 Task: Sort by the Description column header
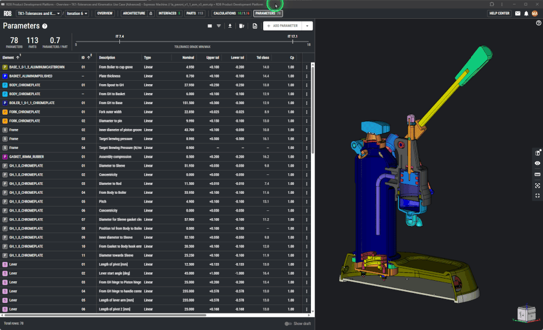pyautogui.click(x=107, y=58)
